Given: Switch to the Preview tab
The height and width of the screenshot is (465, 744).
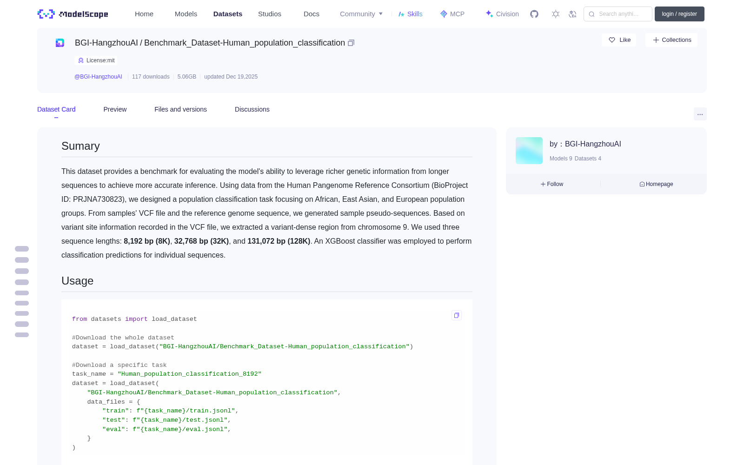Looking at the screenshot, I should [x=115, y=109].
